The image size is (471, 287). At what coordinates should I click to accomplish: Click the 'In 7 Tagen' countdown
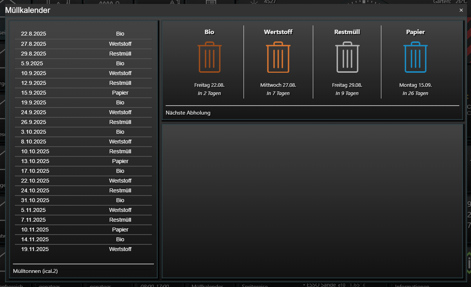click(278, 93)
